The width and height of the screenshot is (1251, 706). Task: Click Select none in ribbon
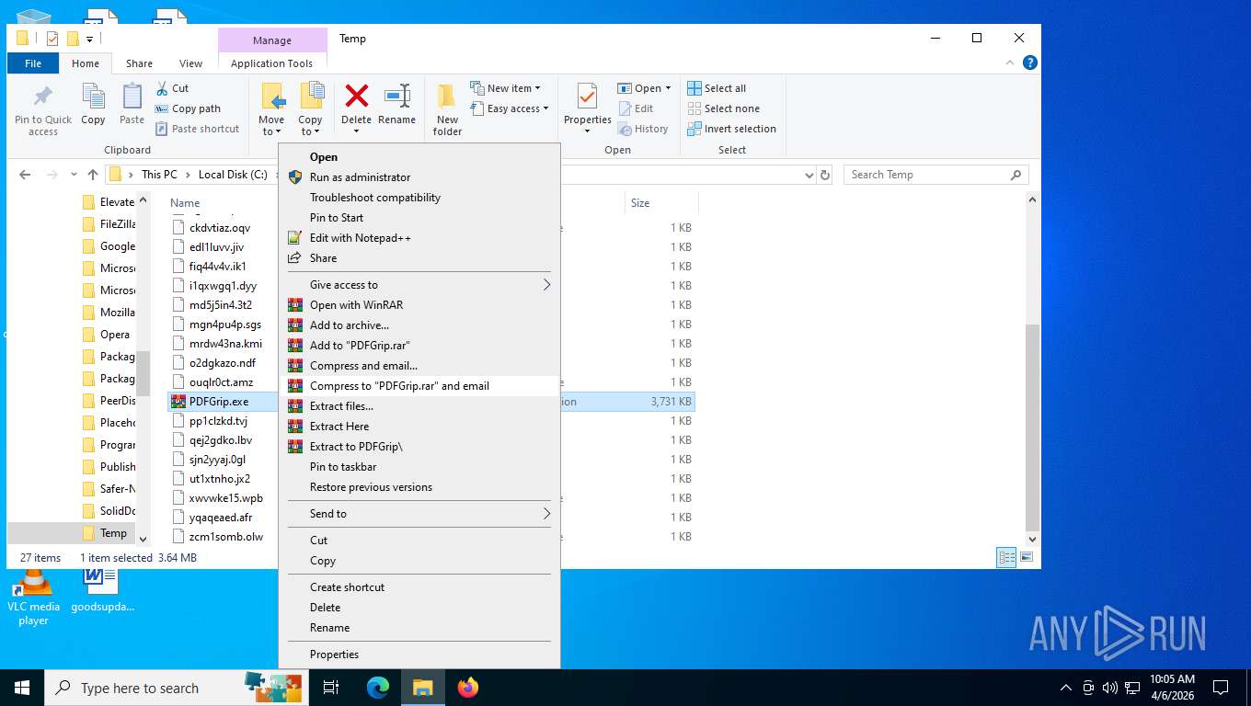(724, 108)
